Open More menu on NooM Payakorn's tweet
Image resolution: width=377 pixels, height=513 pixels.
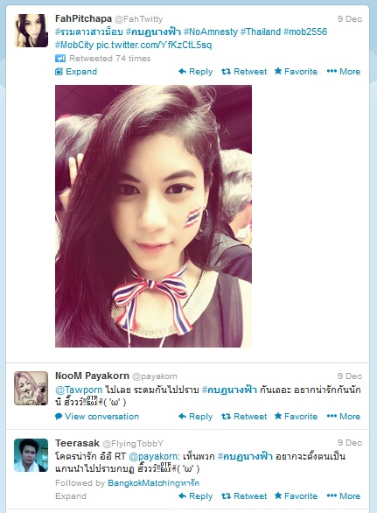344,416
